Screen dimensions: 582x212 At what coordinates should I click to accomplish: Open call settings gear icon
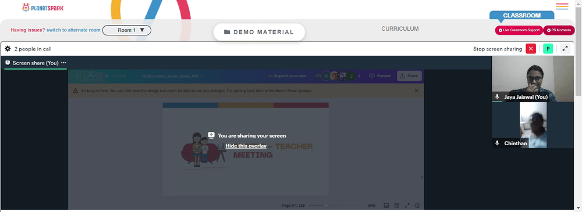(x=8, y=49)
